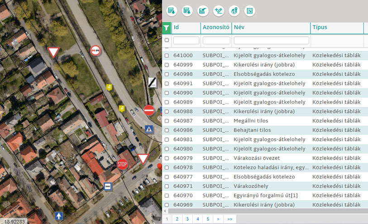Select the checkbox for row 640986
Image resolution: width=368 pixels, height=224 pixels.
pyautogui.click(x=167, y=130)
